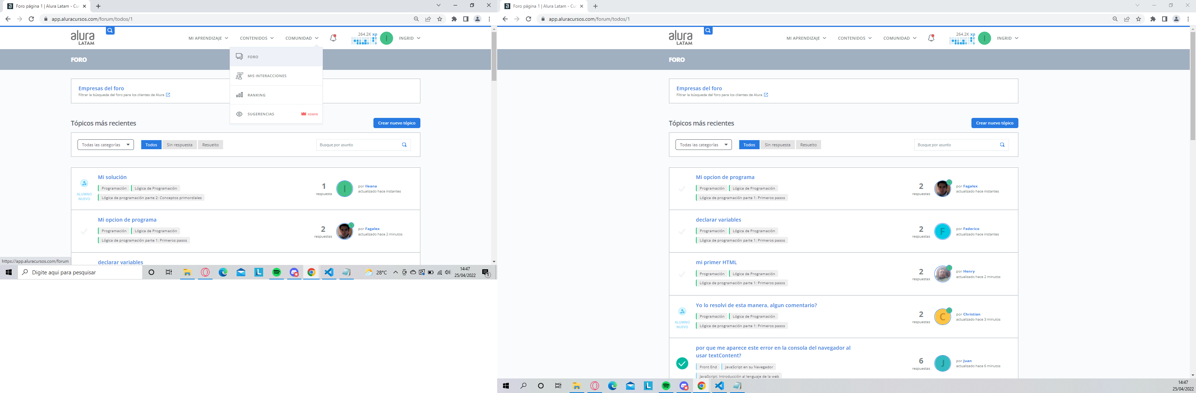Submit the forum search with the magnifier, right window
Screen dimensions: 1196x393
pyautogui.click(x=1002, y=145)
